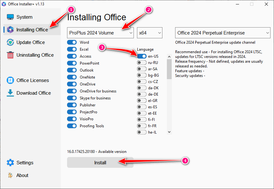This screenshot has height=189, width=274.
Task: Click the Settings gear icon
Action: click(x=10, y=162)
